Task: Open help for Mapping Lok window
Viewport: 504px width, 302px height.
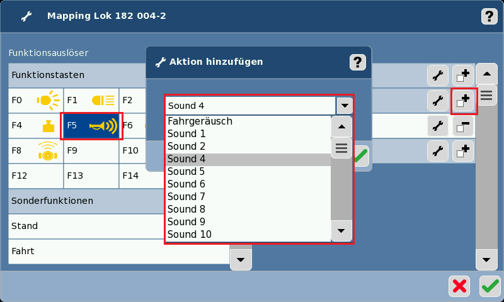Action: [490, 16]
